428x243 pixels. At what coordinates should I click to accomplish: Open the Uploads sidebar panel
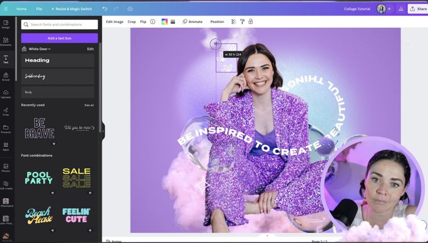pos(6,94)
